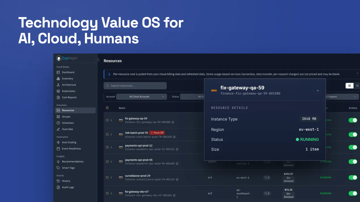Click the Event Readiness calendar icon
This screenshot has width=360, height=202.
point(58,149)
